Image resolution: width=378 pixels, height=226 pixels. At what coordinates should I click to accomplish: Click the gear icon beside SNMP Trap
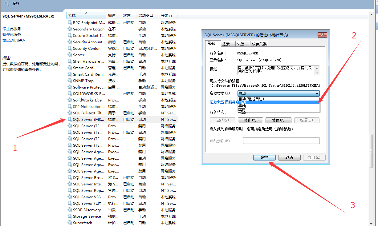[70, 81]
